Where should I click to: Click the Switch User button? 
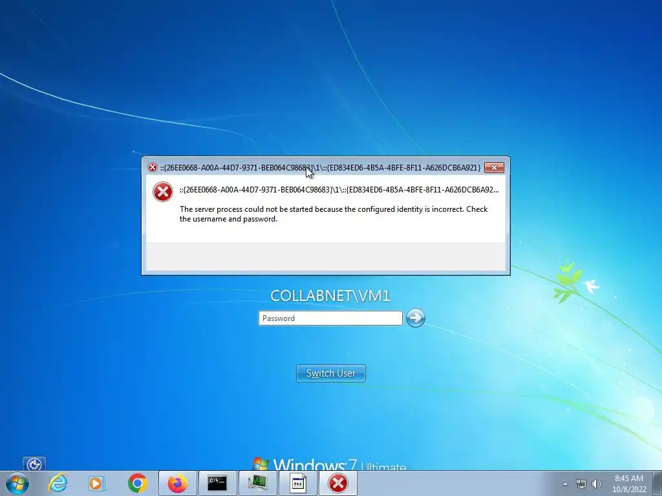pos(331,373)
